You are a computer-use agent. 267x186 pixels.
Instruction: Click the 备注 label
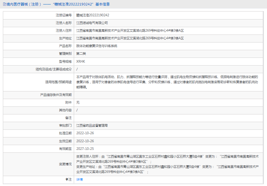pos(68,118)
